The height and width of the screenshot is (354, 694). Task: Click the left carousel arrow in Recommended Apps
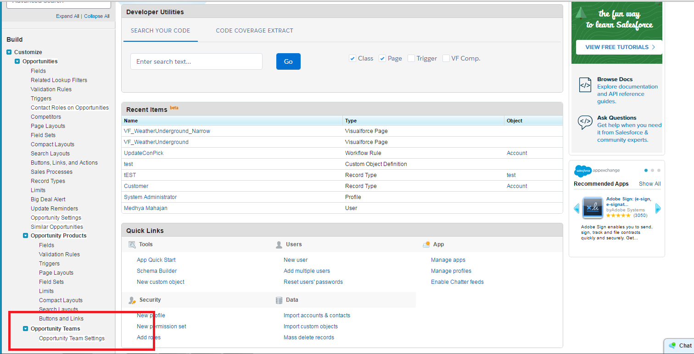pyautogui.click(x=576, y=209)
